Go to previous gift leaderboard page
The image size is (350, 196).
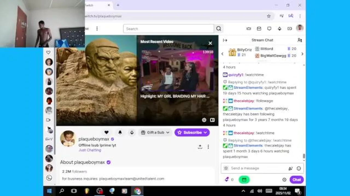(x=222, y=54)
